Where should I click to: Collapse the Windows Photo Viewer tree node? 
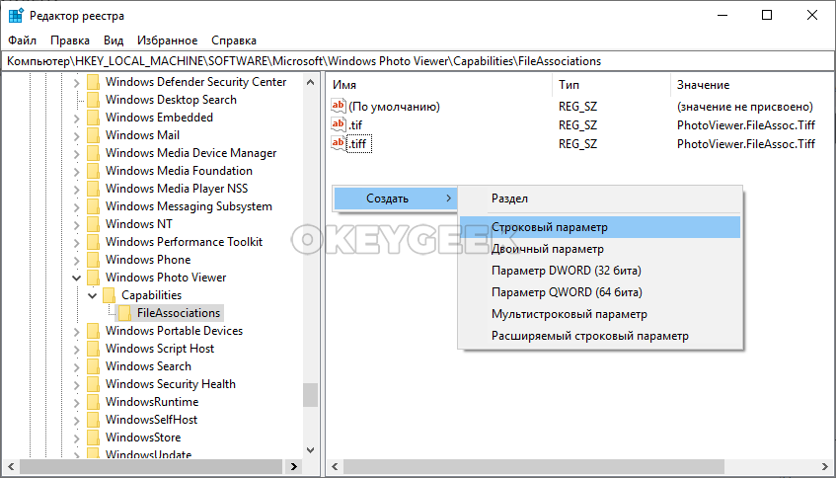coord(77,278)
